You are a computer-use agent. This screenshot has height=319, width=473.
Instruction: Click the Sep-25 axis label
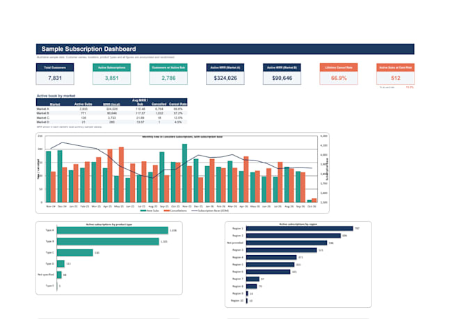pos(164,206)
